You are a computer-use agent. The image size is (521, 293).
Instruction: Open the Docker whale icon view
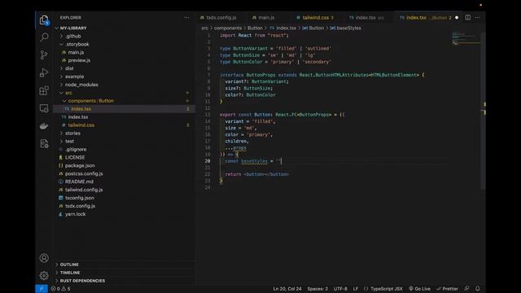[x=44, y=126]
